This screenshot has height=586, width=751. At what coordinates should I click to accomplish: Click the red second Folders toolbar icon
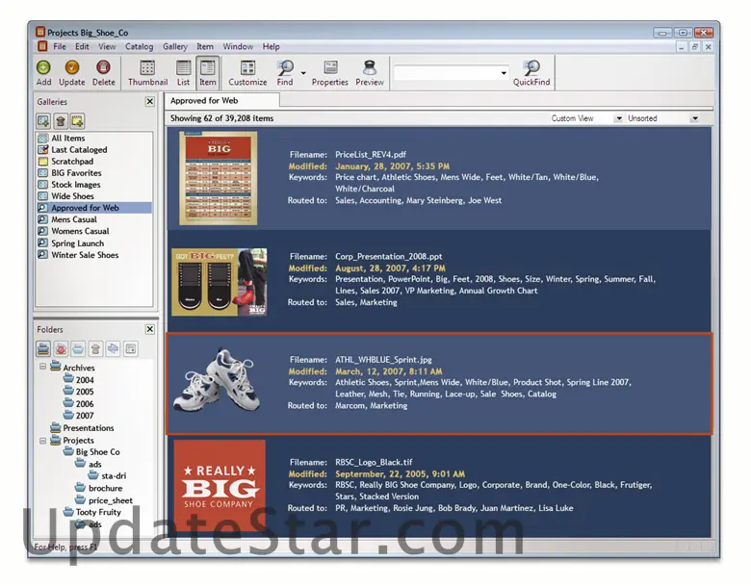tap(61, 348)
